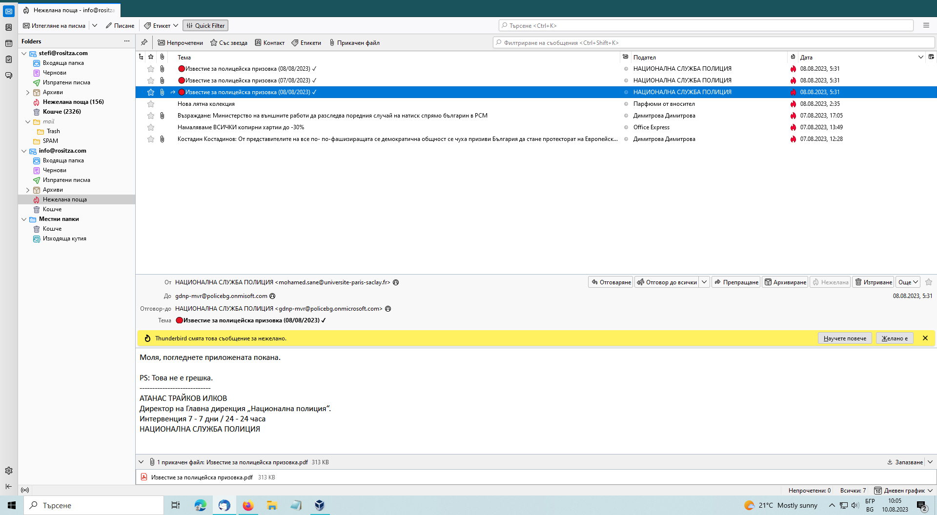The width and height of the screenshot is (937, 515).
Task: Open the Thunderbird application menu icon
Action: (926, 25)
